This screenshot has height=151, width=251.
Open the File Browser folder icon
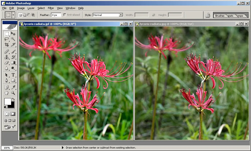point(208,15)
